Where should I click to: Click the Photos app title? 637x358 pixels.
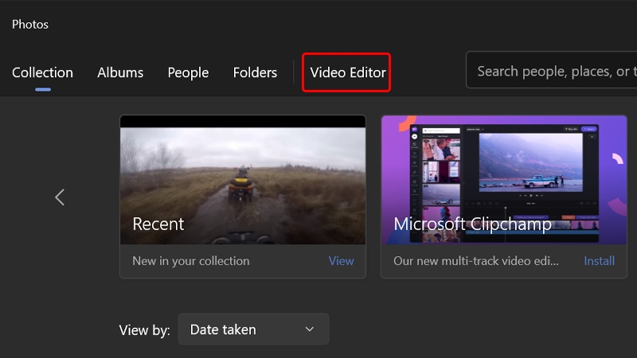(30, 25)
